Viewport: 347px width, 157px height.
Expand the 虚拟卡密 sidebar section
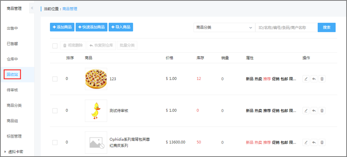14,152
